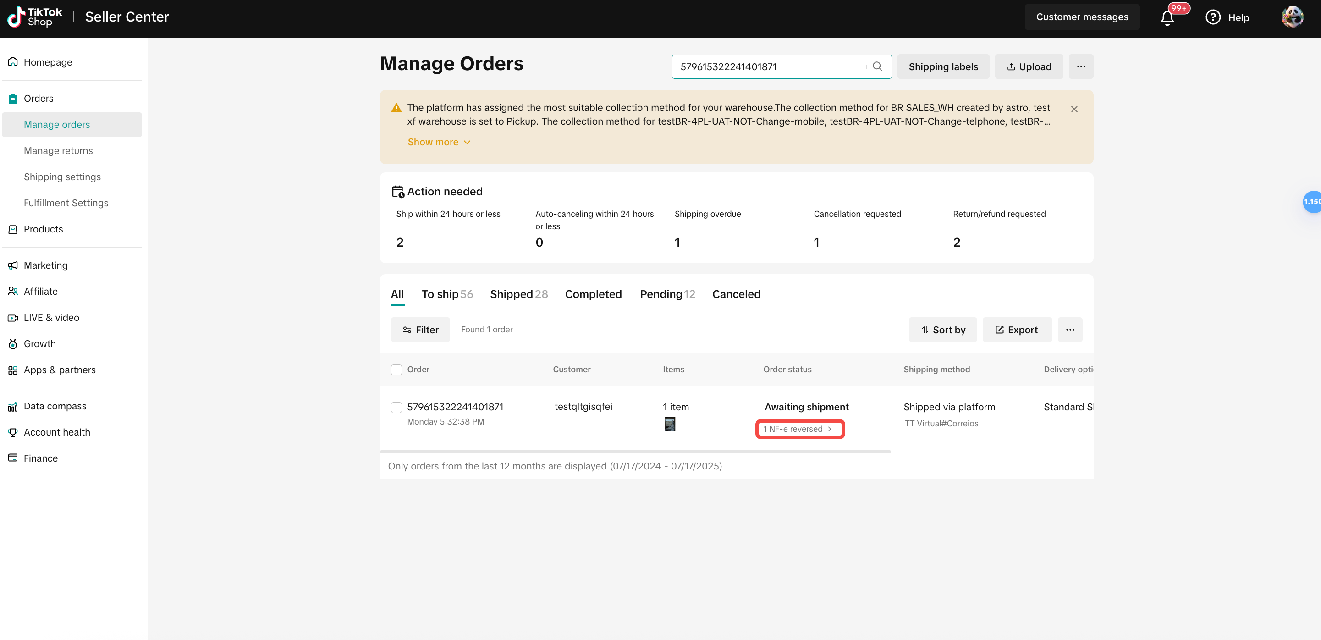Open the Sort by dropdown

point(942,330)
